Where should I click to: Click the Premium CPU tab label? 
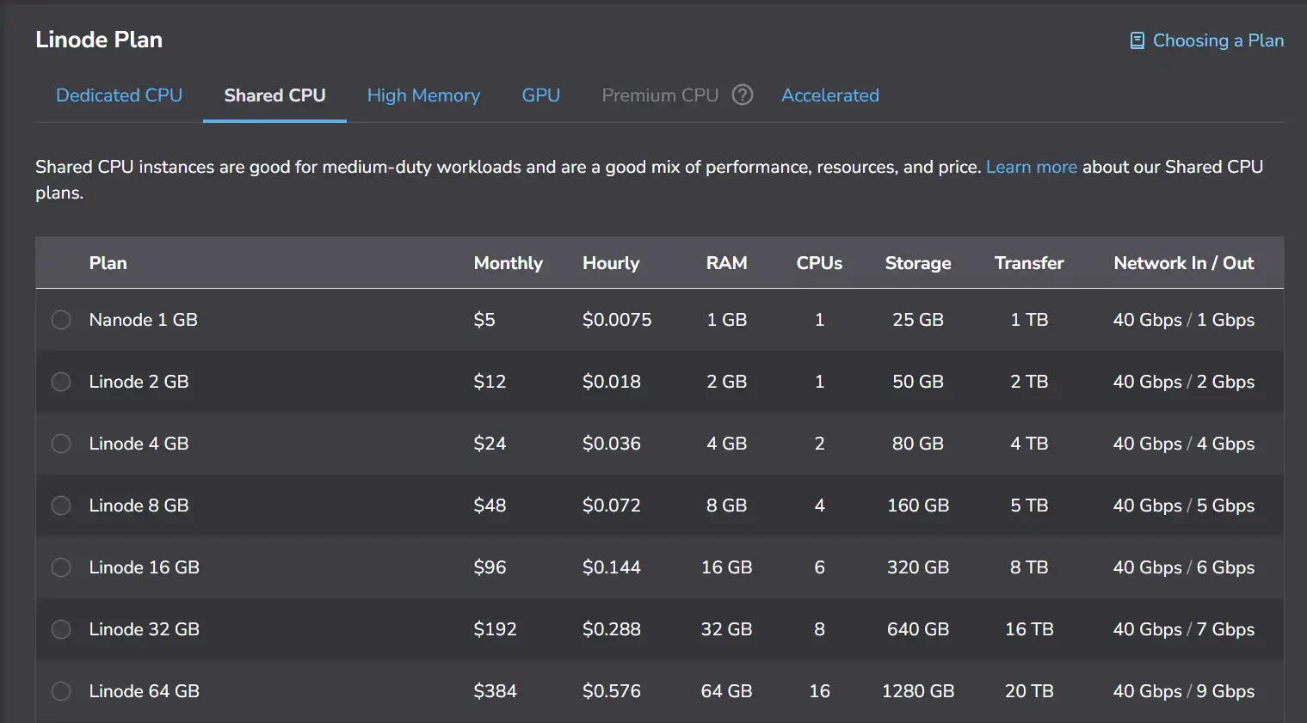click(x=659, y=95)
